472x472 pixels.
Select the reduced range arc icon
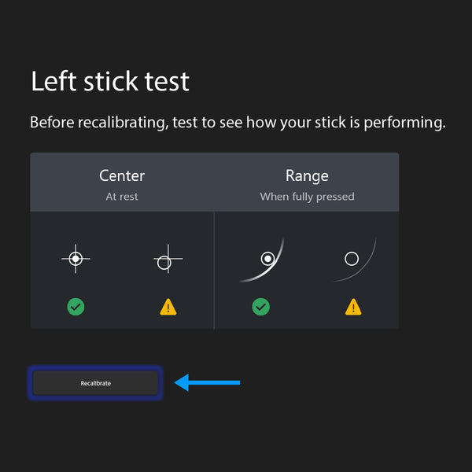(x=353, y=259)
